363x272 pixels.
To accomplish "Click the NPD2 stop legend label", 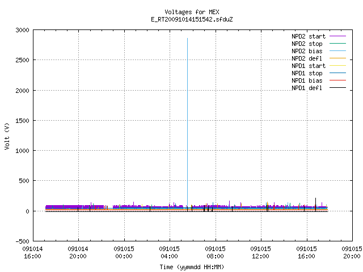I will click(307, 44).
